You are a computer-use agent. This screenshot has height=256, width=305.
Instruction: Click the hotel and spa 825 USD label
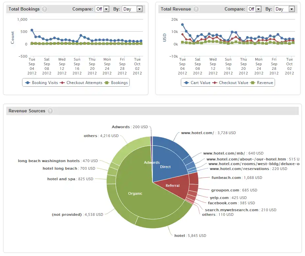click(70, 179)
